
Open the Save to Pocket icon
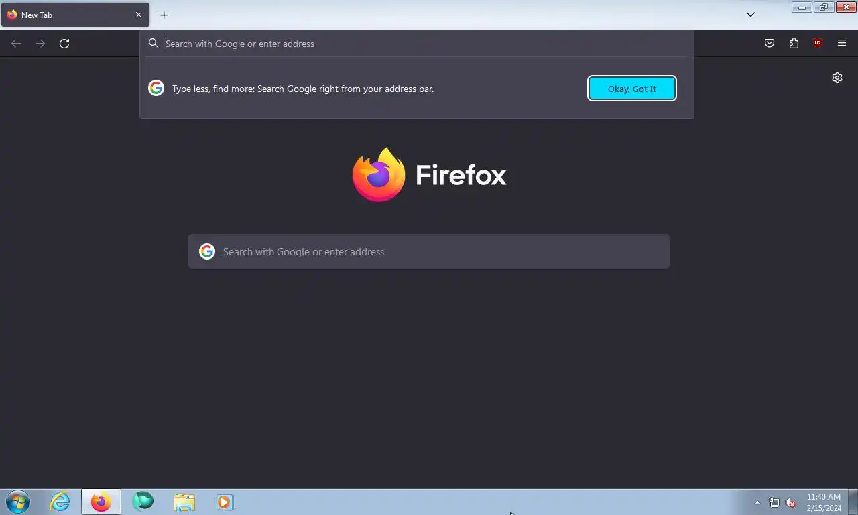coord(770,44)
